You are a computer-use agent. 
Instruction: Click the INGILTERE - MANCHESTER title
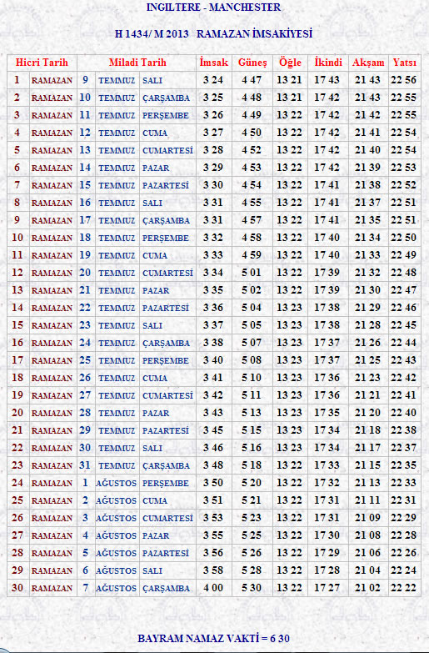tap(213, 7)
